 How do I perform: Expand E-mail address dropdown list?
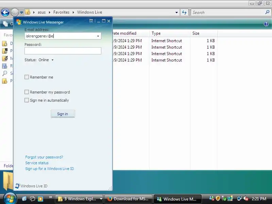pos(98,36)
